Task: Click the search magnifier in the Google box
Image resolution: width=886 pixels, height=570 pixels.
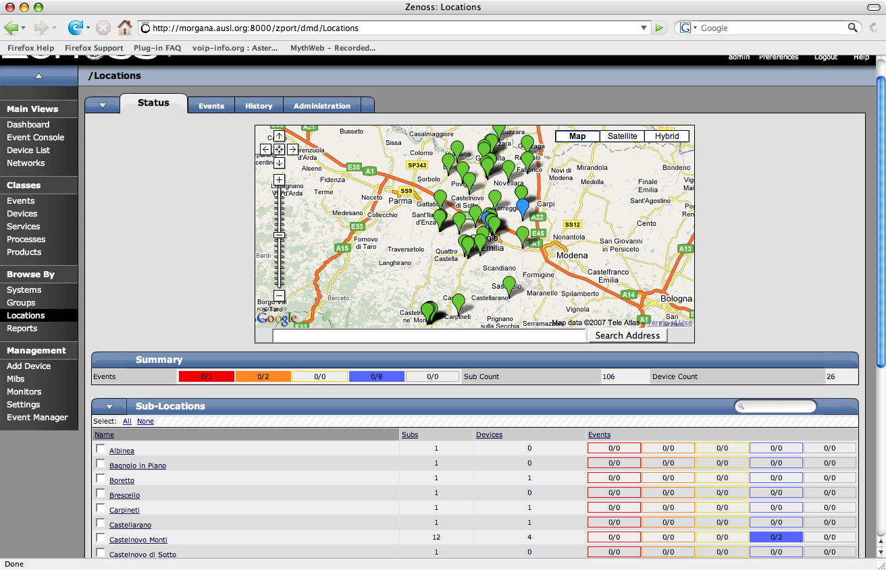Action: click(x=853, y=28)
